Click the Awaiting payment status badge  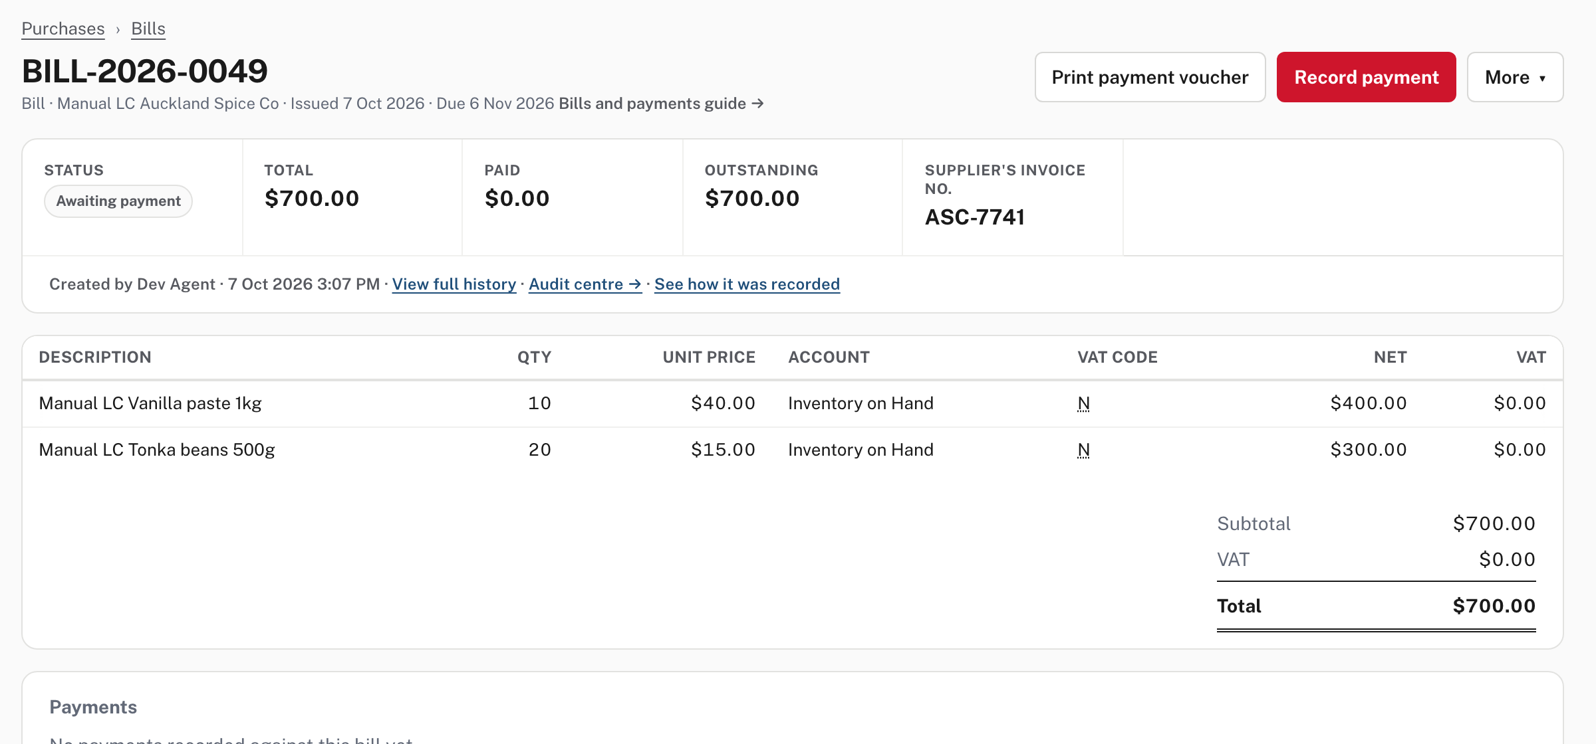(118, 201)
